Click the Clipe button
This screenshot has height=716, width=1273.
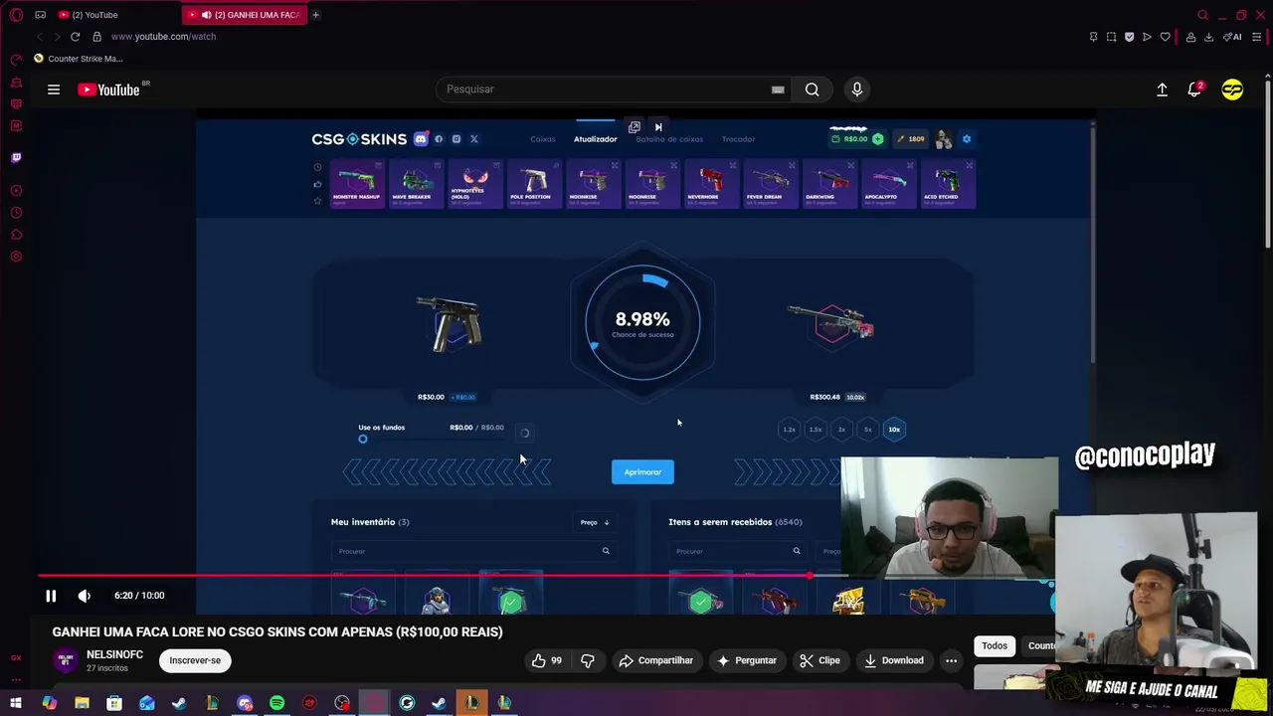pos(820,660)
